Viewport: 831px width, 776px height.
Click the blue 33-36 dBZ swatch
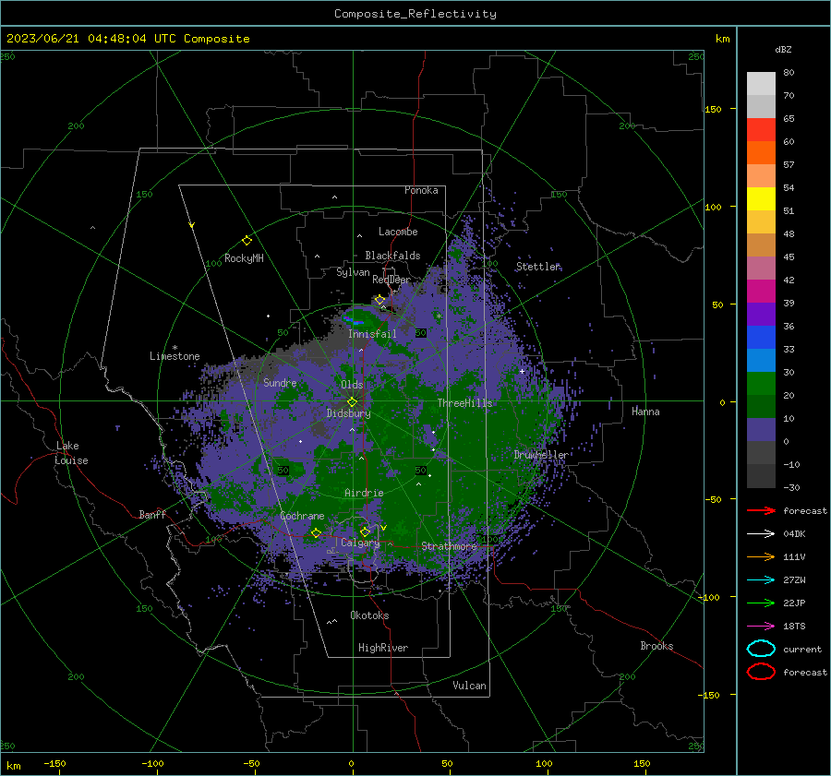(x=761, y=338)
